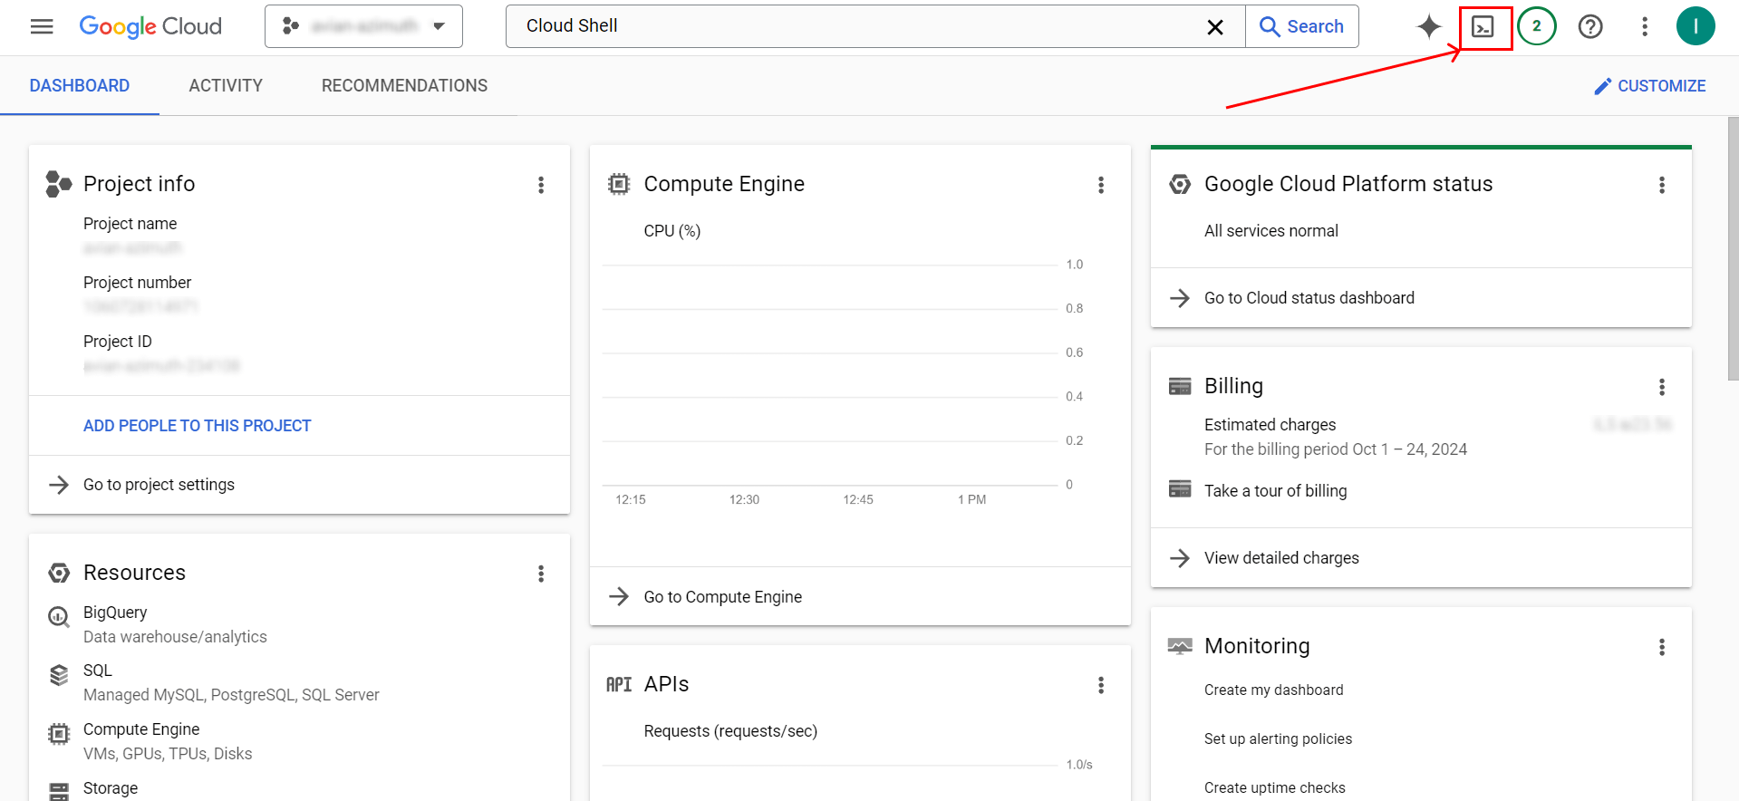Click Create my dashboard link
This screenshot has height=801, width=1739.
click(1273, 690)
